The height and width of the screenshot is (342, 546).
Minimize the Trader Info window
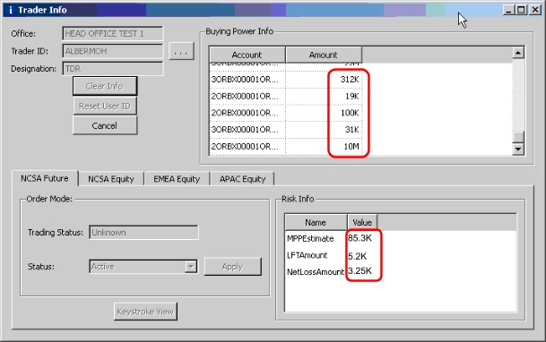(508, 10)
